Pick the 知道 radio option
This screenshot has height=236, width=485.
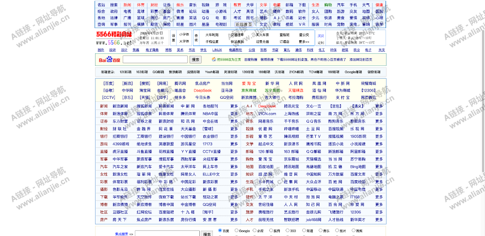tap(303, 230)
